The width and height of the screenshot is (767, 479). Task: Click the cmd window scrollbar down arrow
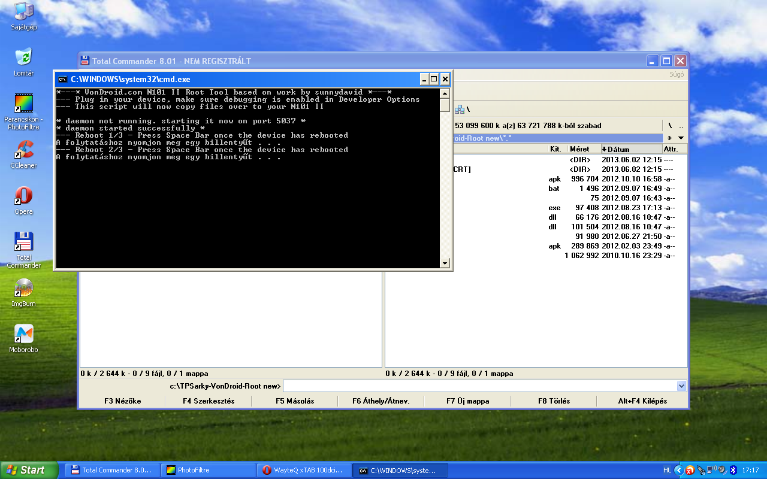pos(445,263)
